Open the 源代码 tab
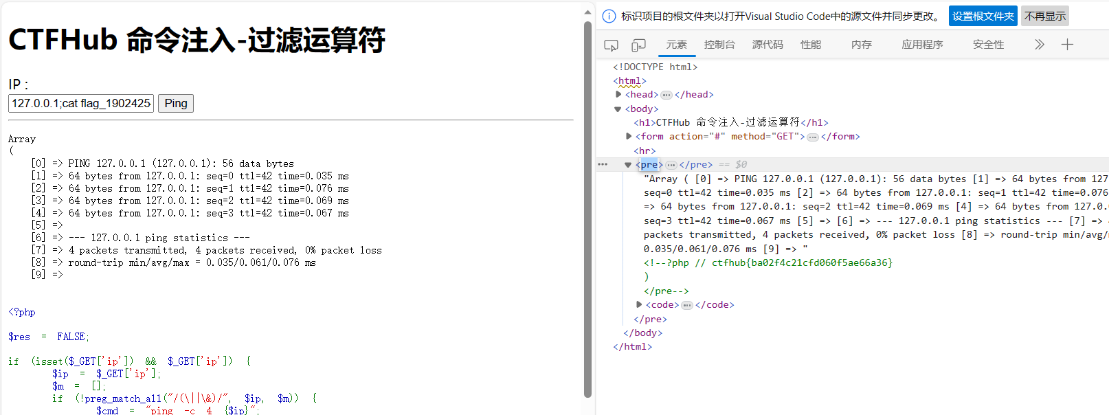This screenshot has width=1109, height=415. point(768,45)
